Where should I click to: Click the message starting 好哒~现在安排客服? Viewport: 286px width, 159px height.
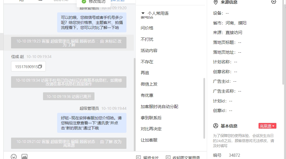coord(92,123)
